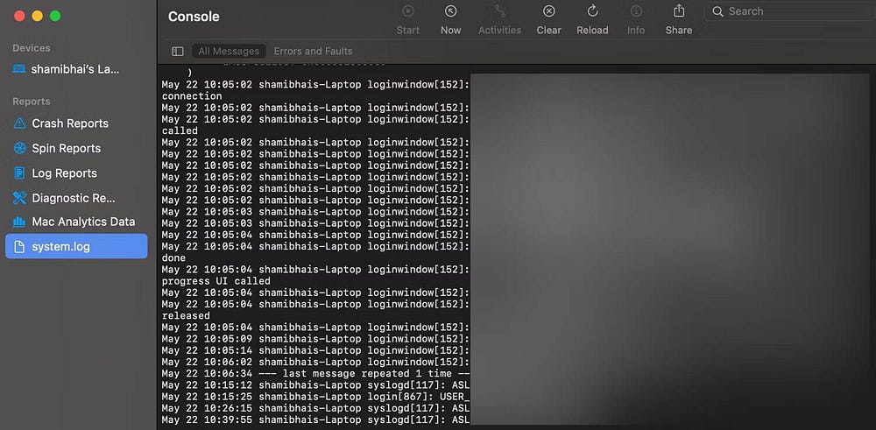876x430 pixels.
Task: Click the 'progress UI called' log text
Action: (216, 281)
